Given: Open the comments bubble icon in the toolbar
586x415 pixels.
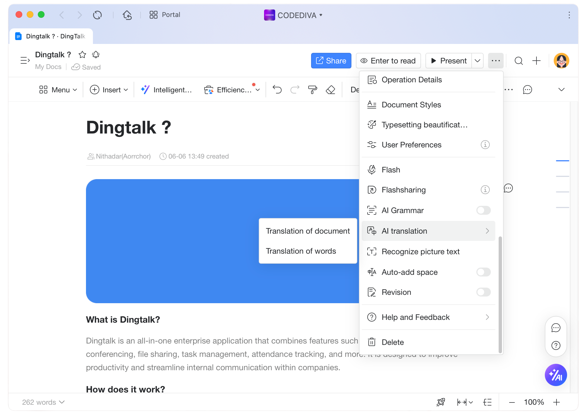Looking at the screenshot, I should click(x=527, y=90).
